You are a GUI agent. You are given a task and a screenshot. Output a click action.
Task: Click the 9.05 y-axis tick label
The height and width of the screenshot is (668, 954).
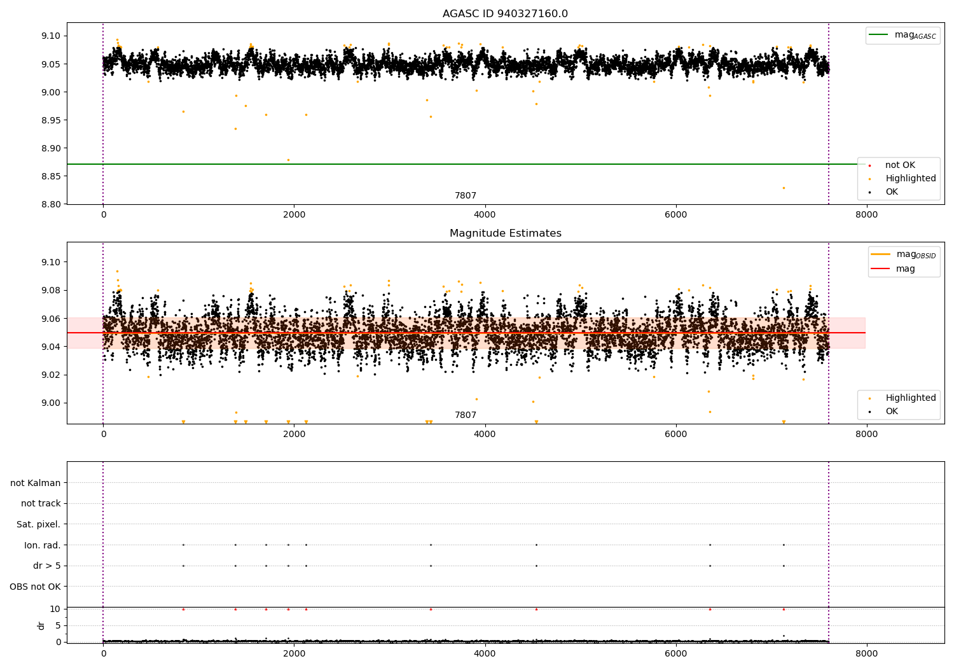(x=50, y=64)
